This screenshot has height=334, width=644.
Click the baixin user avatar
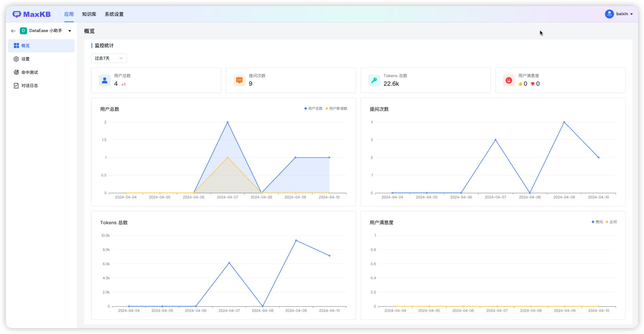click(609, 14)
